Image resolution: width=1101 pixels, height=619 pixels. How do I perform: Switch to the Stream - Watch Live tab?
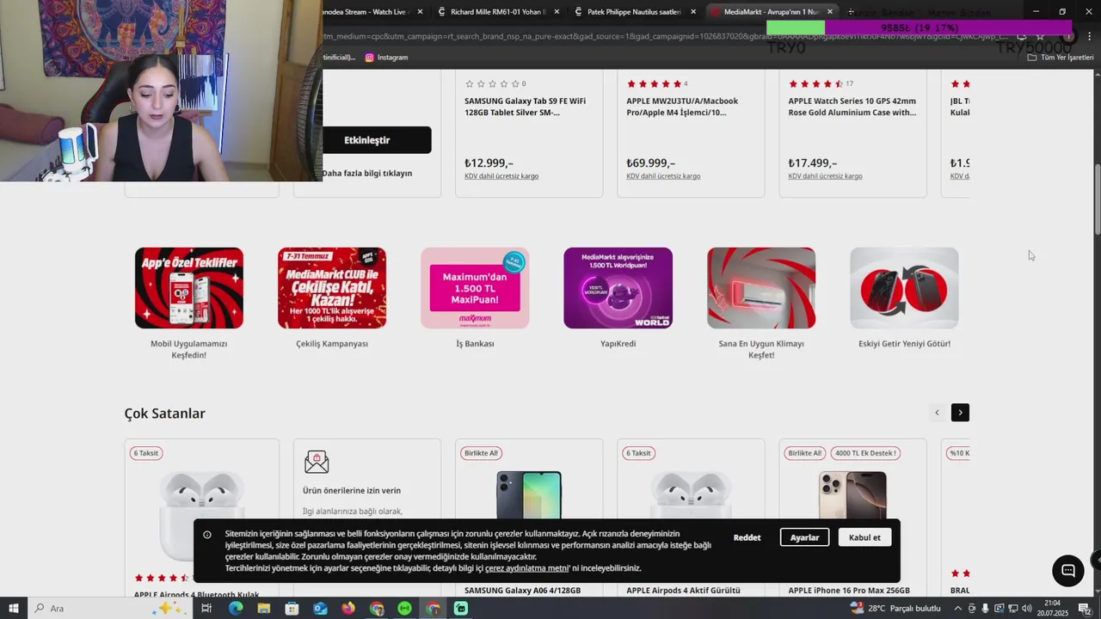click(366, 12)
